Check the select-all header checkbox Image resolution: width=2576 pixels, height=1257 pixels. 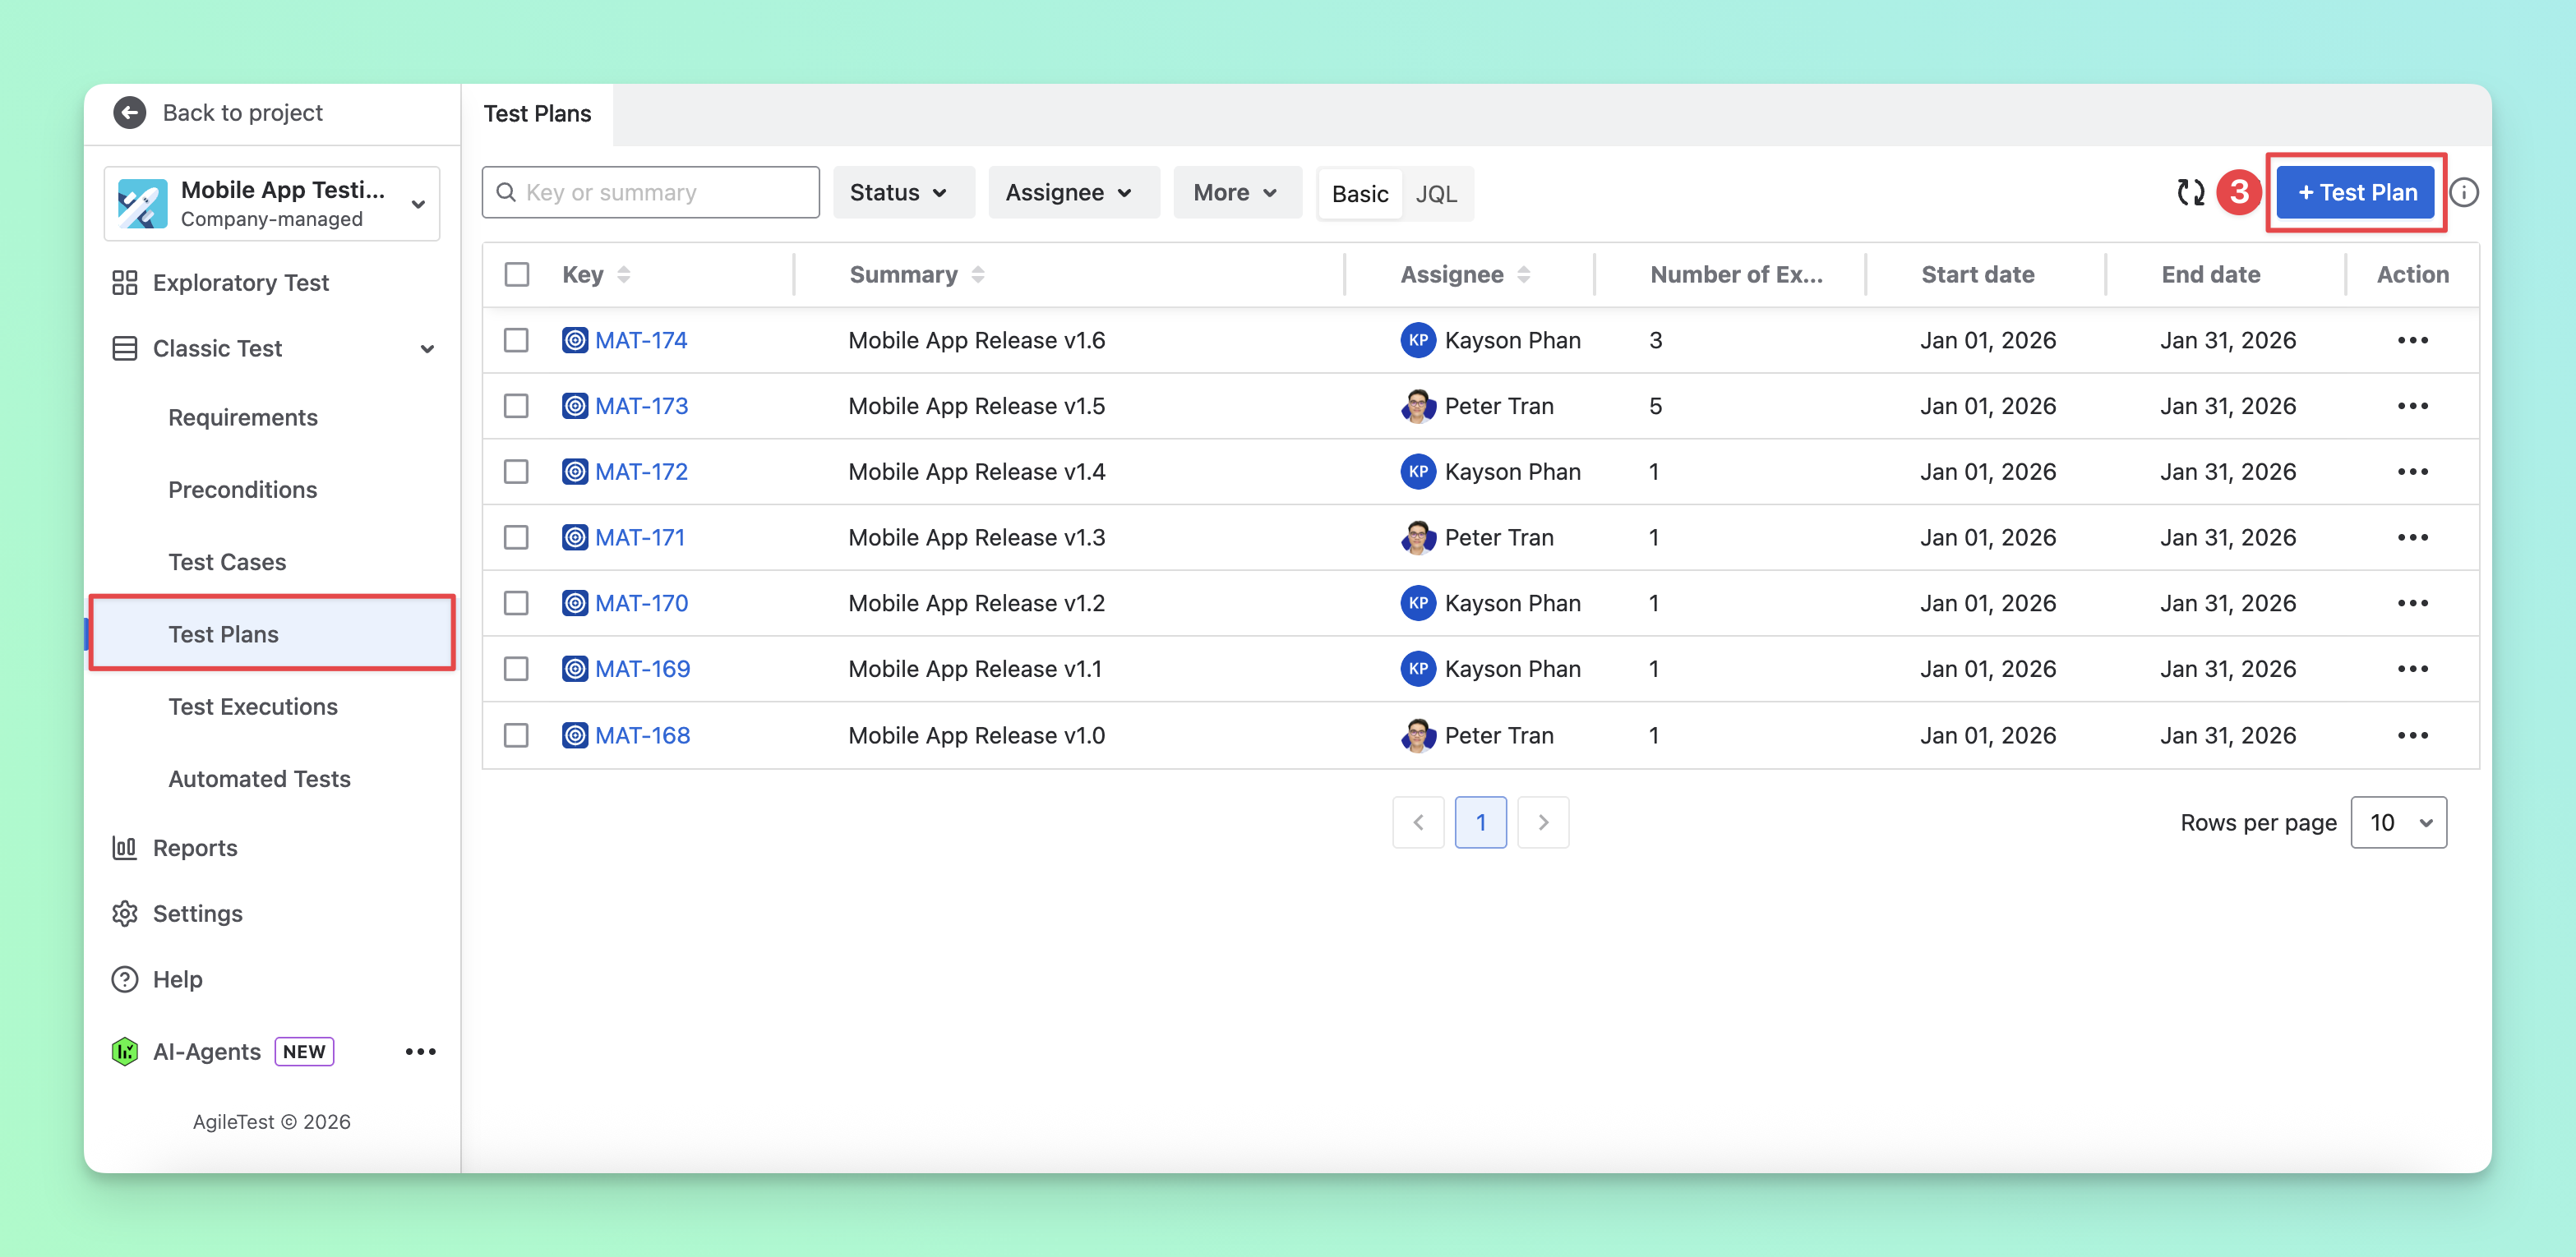coord(516,274)
